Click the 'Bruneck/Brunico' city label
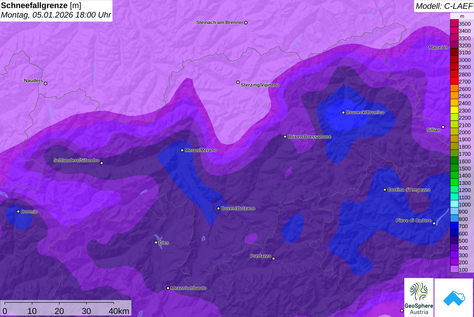Screen dimensions: 474x317 point(365,112)
